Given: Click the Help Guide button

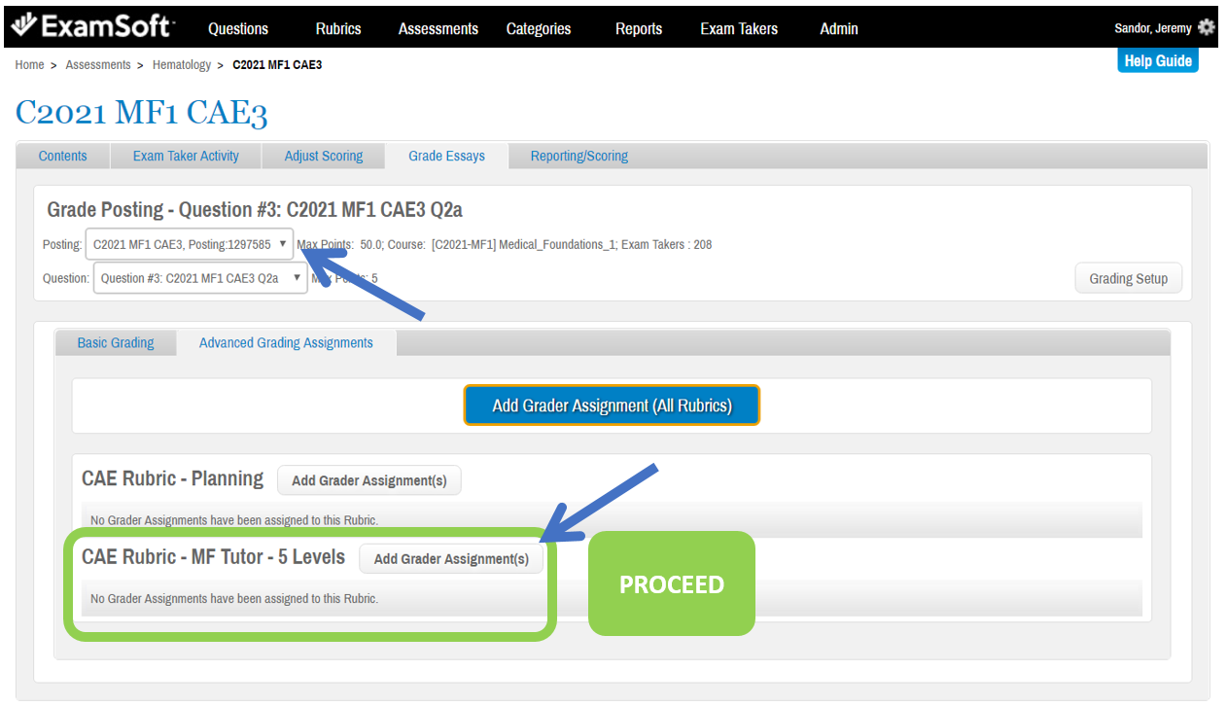Looking at the screenshot, I should tap(1158, 60).
